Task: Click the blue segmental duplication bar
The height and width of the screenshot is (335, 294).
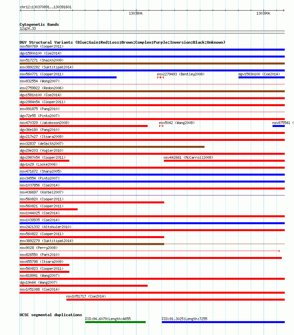Action: point(223,322)
